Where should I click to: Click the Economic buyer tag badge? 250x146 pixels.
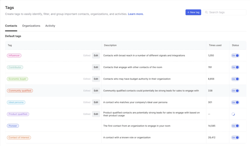17,79
